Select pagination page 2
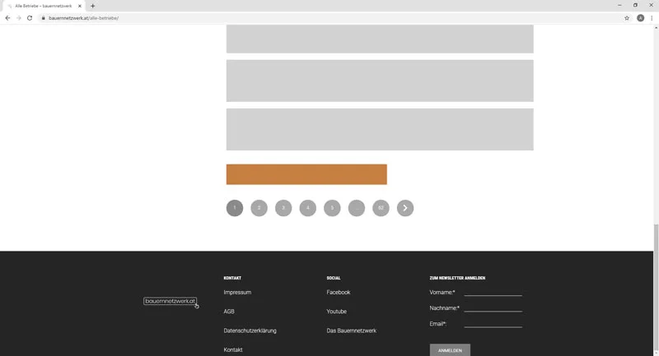Image resolution: width=659 pixels, height=356 pixels. point(259,208)
